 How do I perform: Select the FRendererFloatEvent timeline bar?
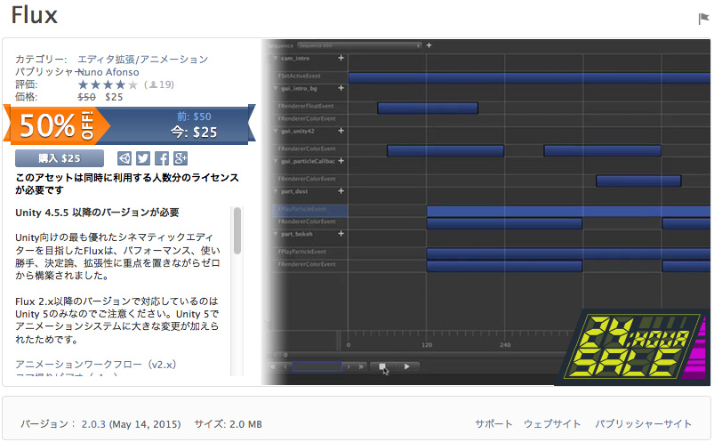[428, 108]
